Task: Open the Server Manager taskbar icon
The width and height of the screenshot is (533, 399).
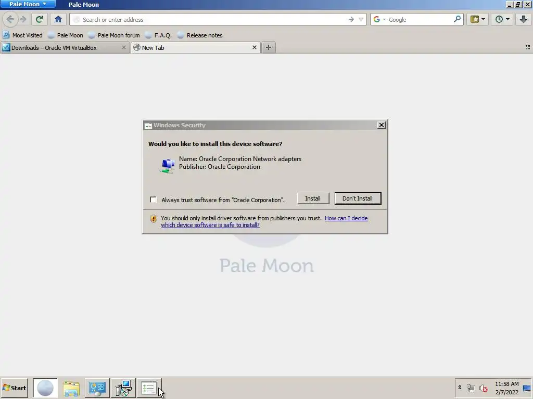Action: 97,388
